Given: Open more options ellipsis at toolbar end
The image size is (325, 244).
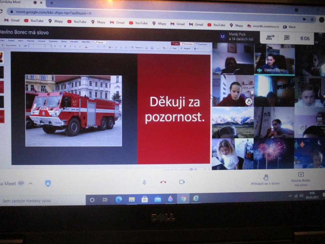Looking at the screenshot, I should click(202, 48).
